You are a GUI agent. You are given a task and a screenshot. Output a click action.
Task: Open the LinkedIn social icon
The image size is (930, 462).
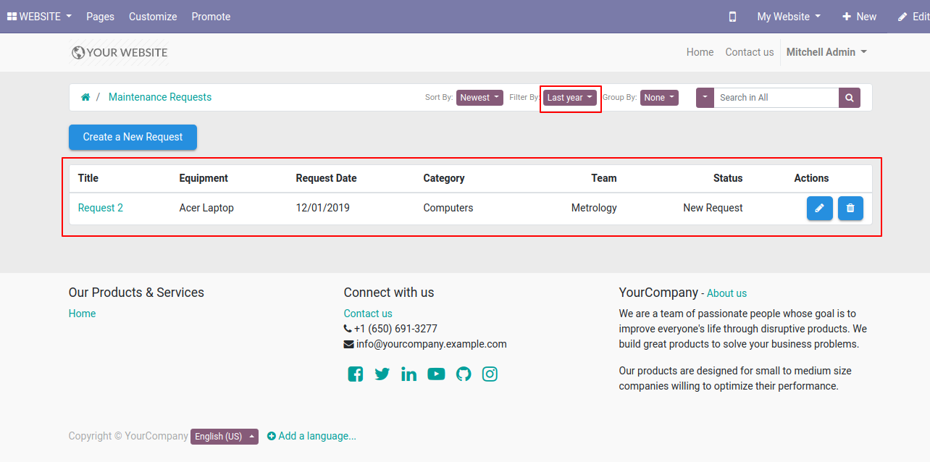409,374
